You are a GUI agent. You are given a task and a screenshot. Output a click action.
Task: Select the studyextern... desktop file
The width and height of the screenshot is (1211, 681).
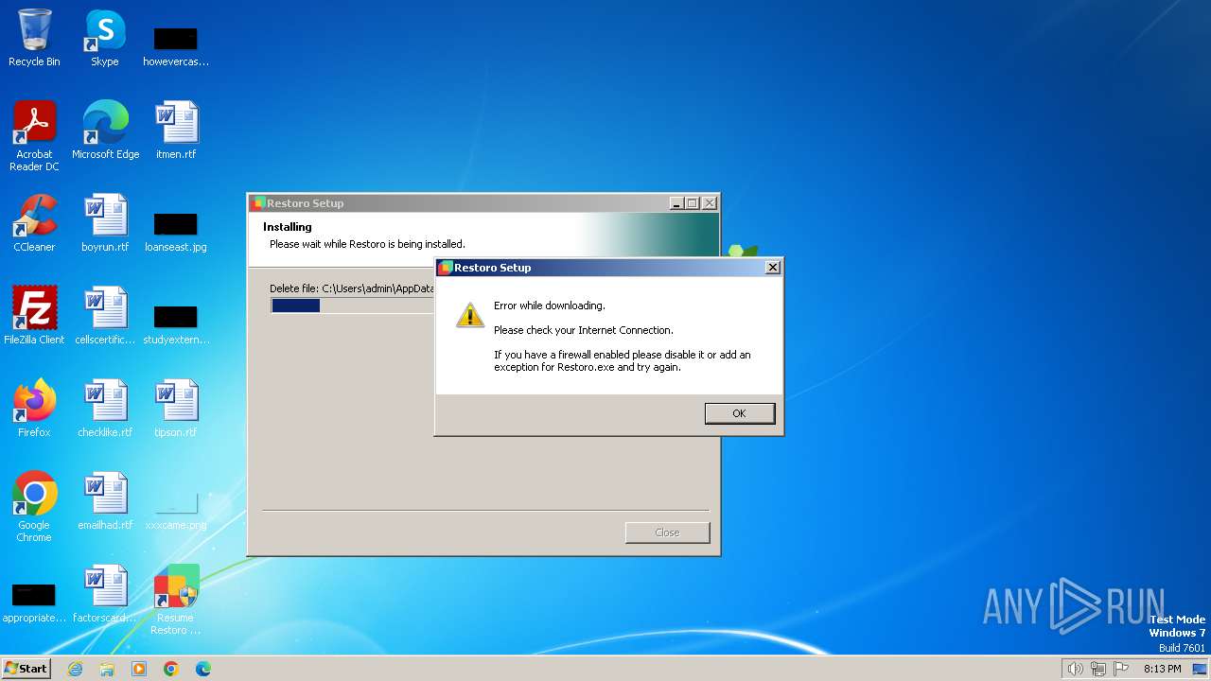pyautogui.click(x=176, y=323)
